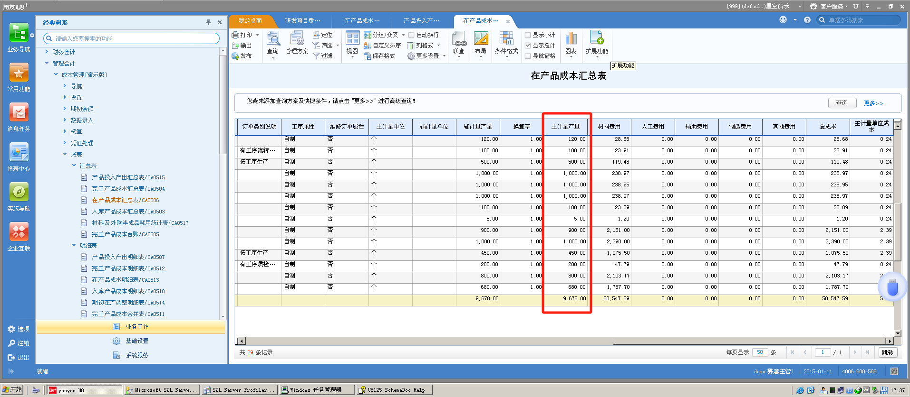
Task: Collapse the 汇总表 tree node
Action: click(74, 166)
